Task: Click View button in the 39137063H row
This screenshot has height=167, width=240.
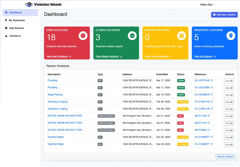Action: (229, 130)
